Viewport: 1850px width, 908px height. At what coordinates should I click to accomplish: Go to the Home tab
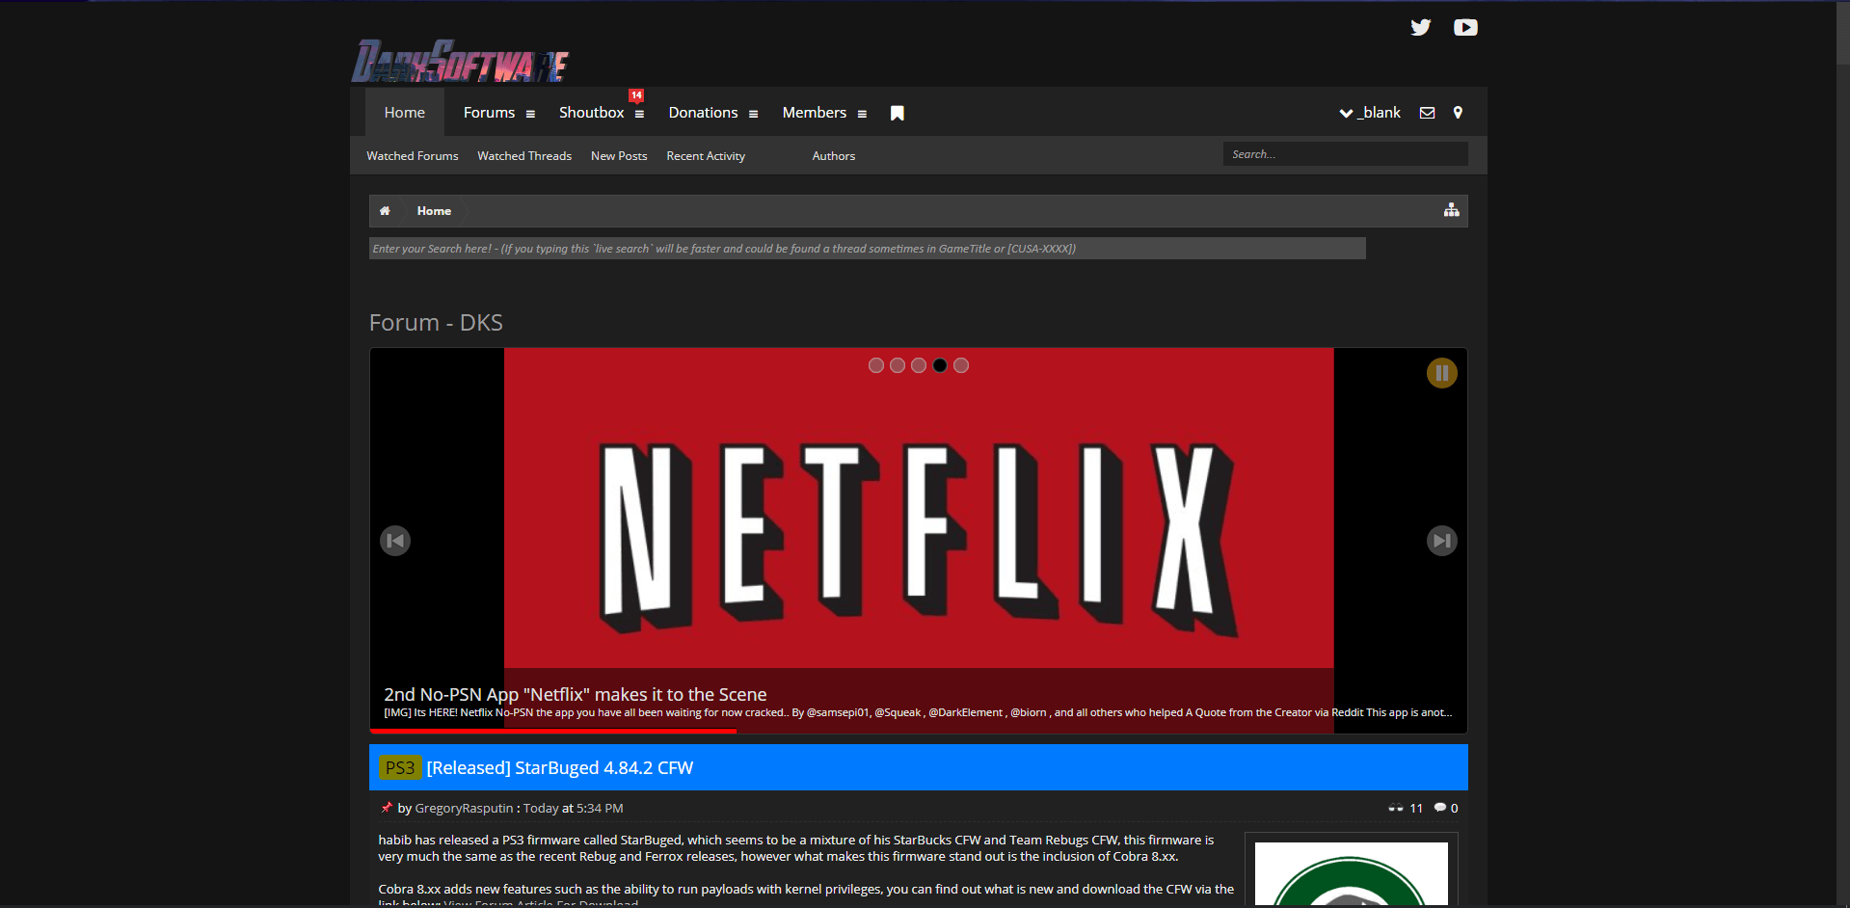tap(405, 113)
